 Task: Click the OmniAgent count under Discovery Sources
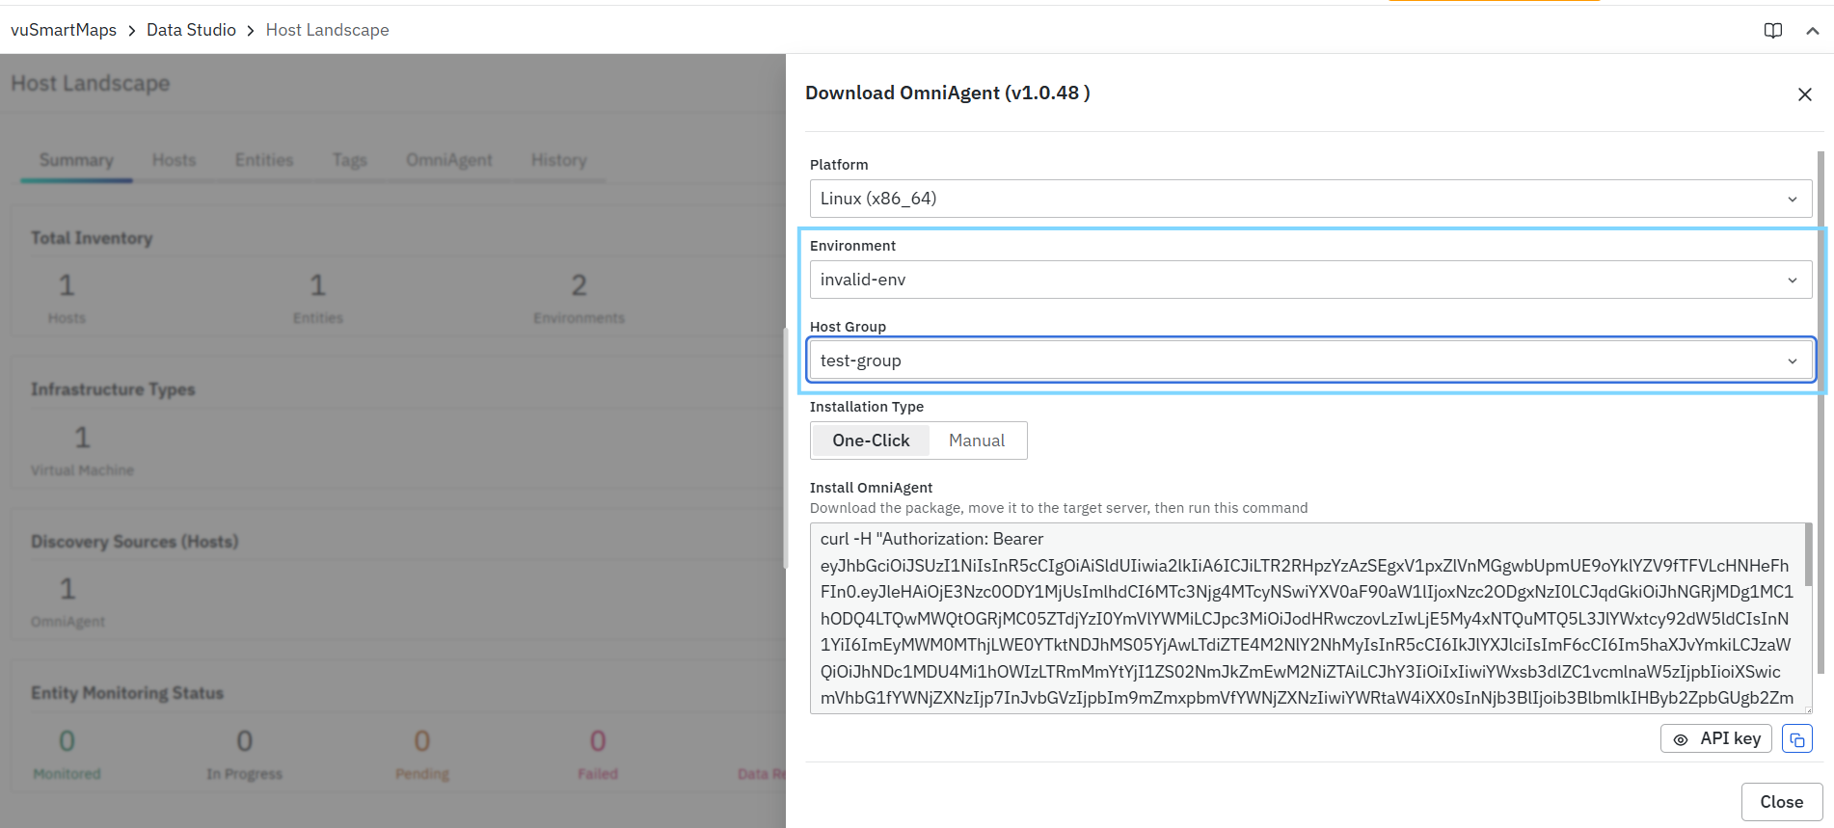click(67, 589)
